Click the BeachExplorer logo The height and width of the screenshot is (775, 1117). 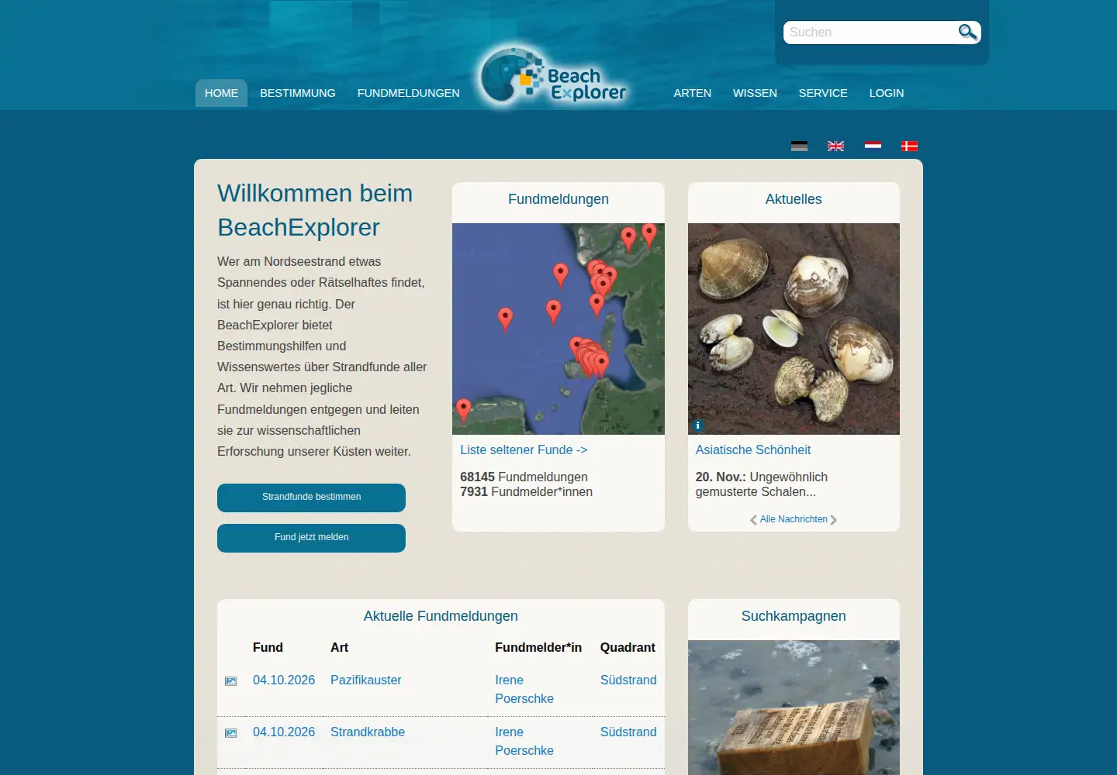552,77
